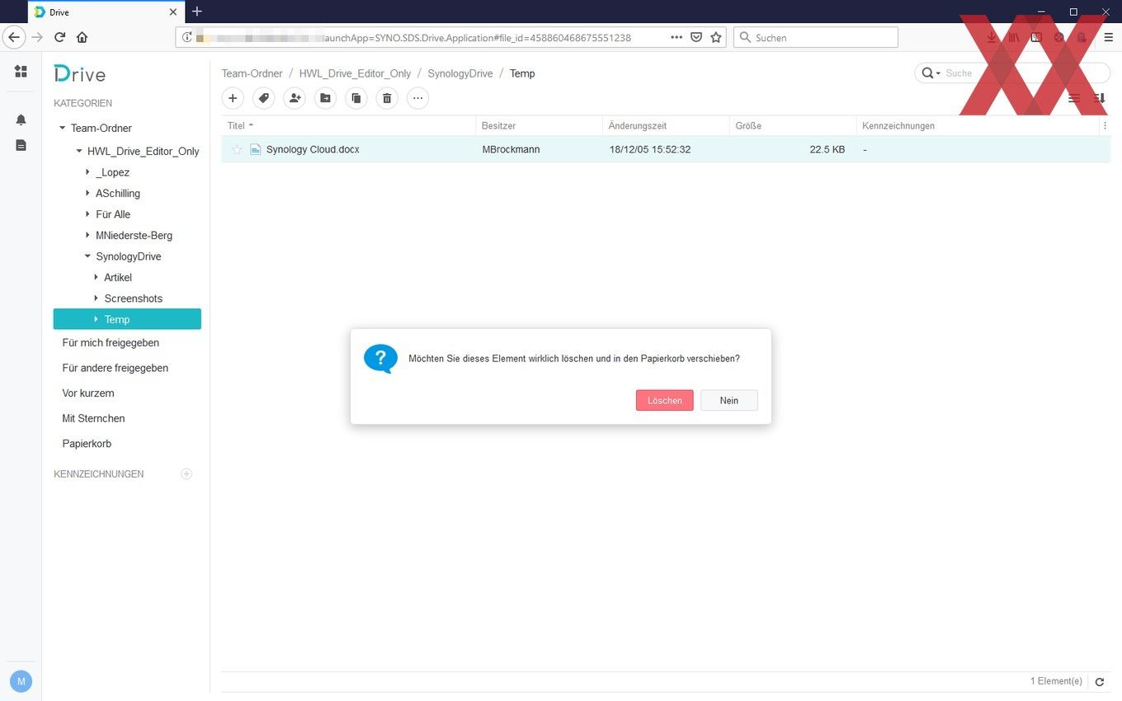Bookmark page with star icon
The image size is (1122, 701).
click(x=716, y=37)
